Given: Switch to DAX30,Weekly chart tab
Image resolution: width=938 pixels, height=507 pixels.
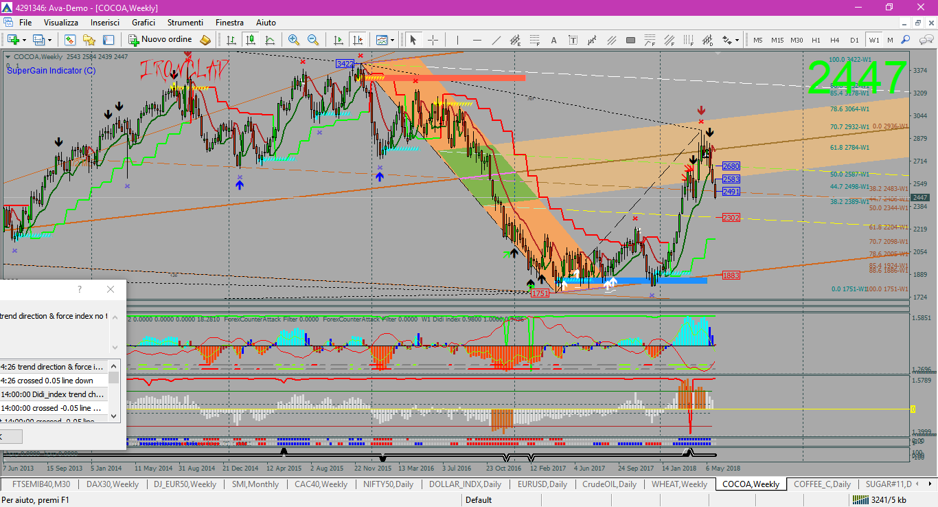Looking at the screenshot, I should tap(112, 484).
